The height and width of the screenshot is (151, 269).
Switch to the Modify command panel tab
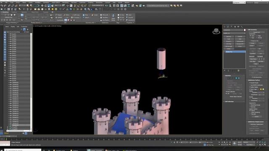click(228, 27)
